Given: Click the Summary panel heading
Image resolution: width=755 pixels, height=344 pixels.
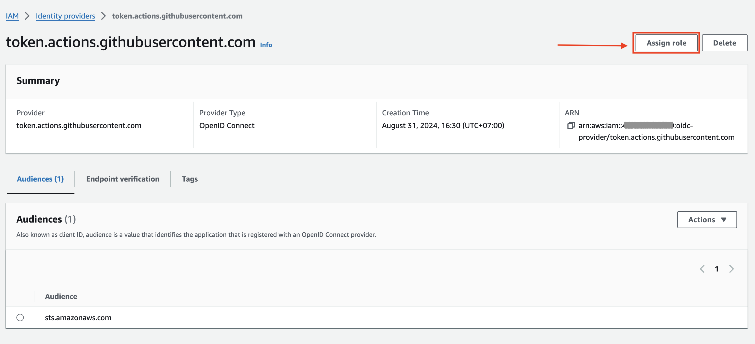Looking at the screenshot, I should pyautogui.click(x=38, y=80).
